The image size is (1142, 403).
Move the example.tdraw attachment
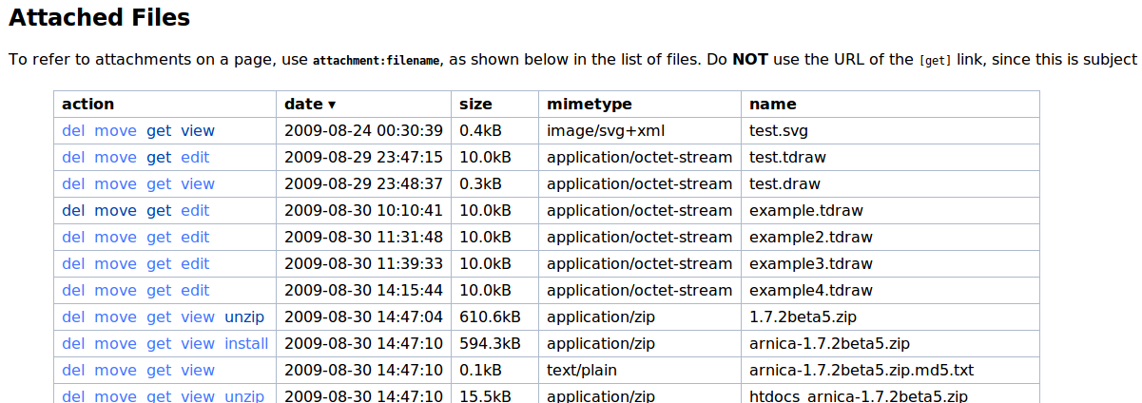(115, 211)
